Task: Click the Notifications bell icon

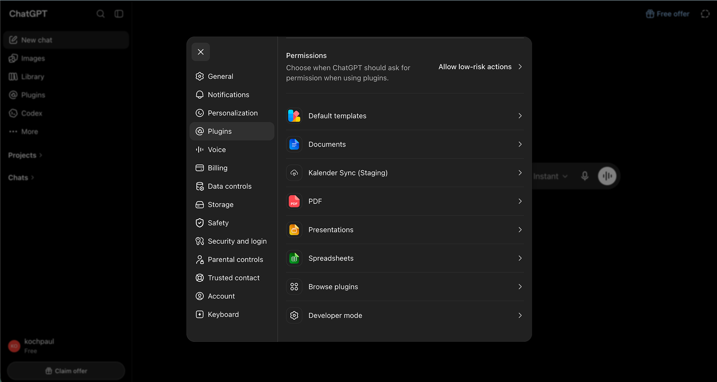Action: point(200,95)
